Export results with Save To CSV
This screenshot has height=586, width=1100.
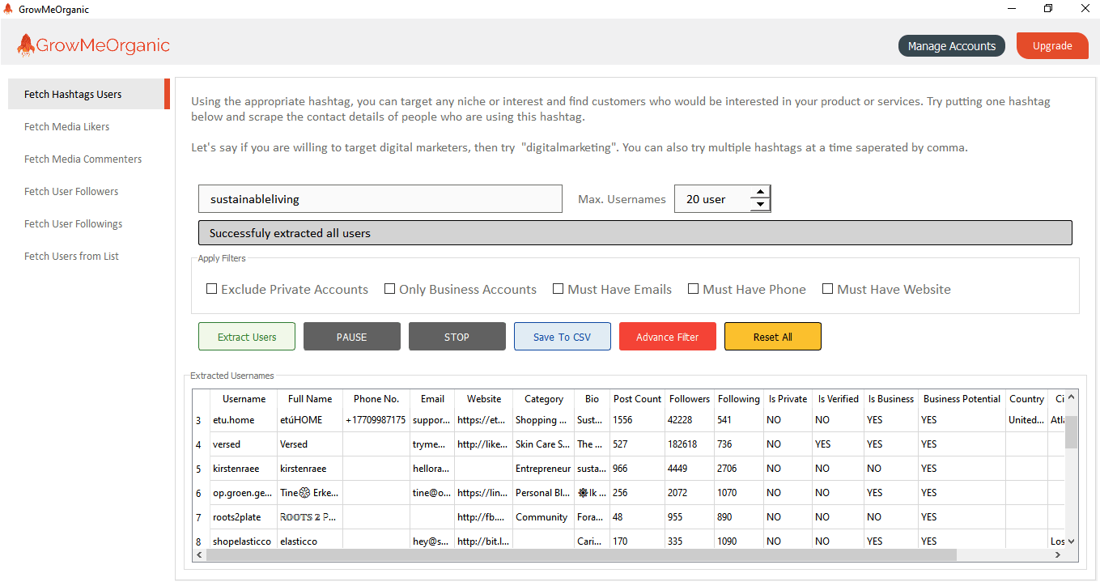tap(563, 337)
